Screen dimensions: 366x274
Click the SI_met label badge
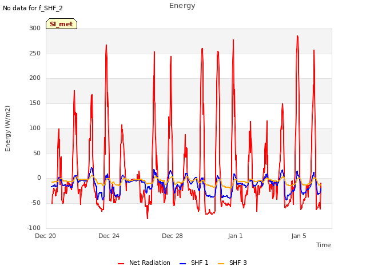click(x=61, y=24)
